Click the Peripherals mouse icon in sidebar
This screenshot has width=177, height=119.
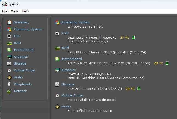(9, 84)
